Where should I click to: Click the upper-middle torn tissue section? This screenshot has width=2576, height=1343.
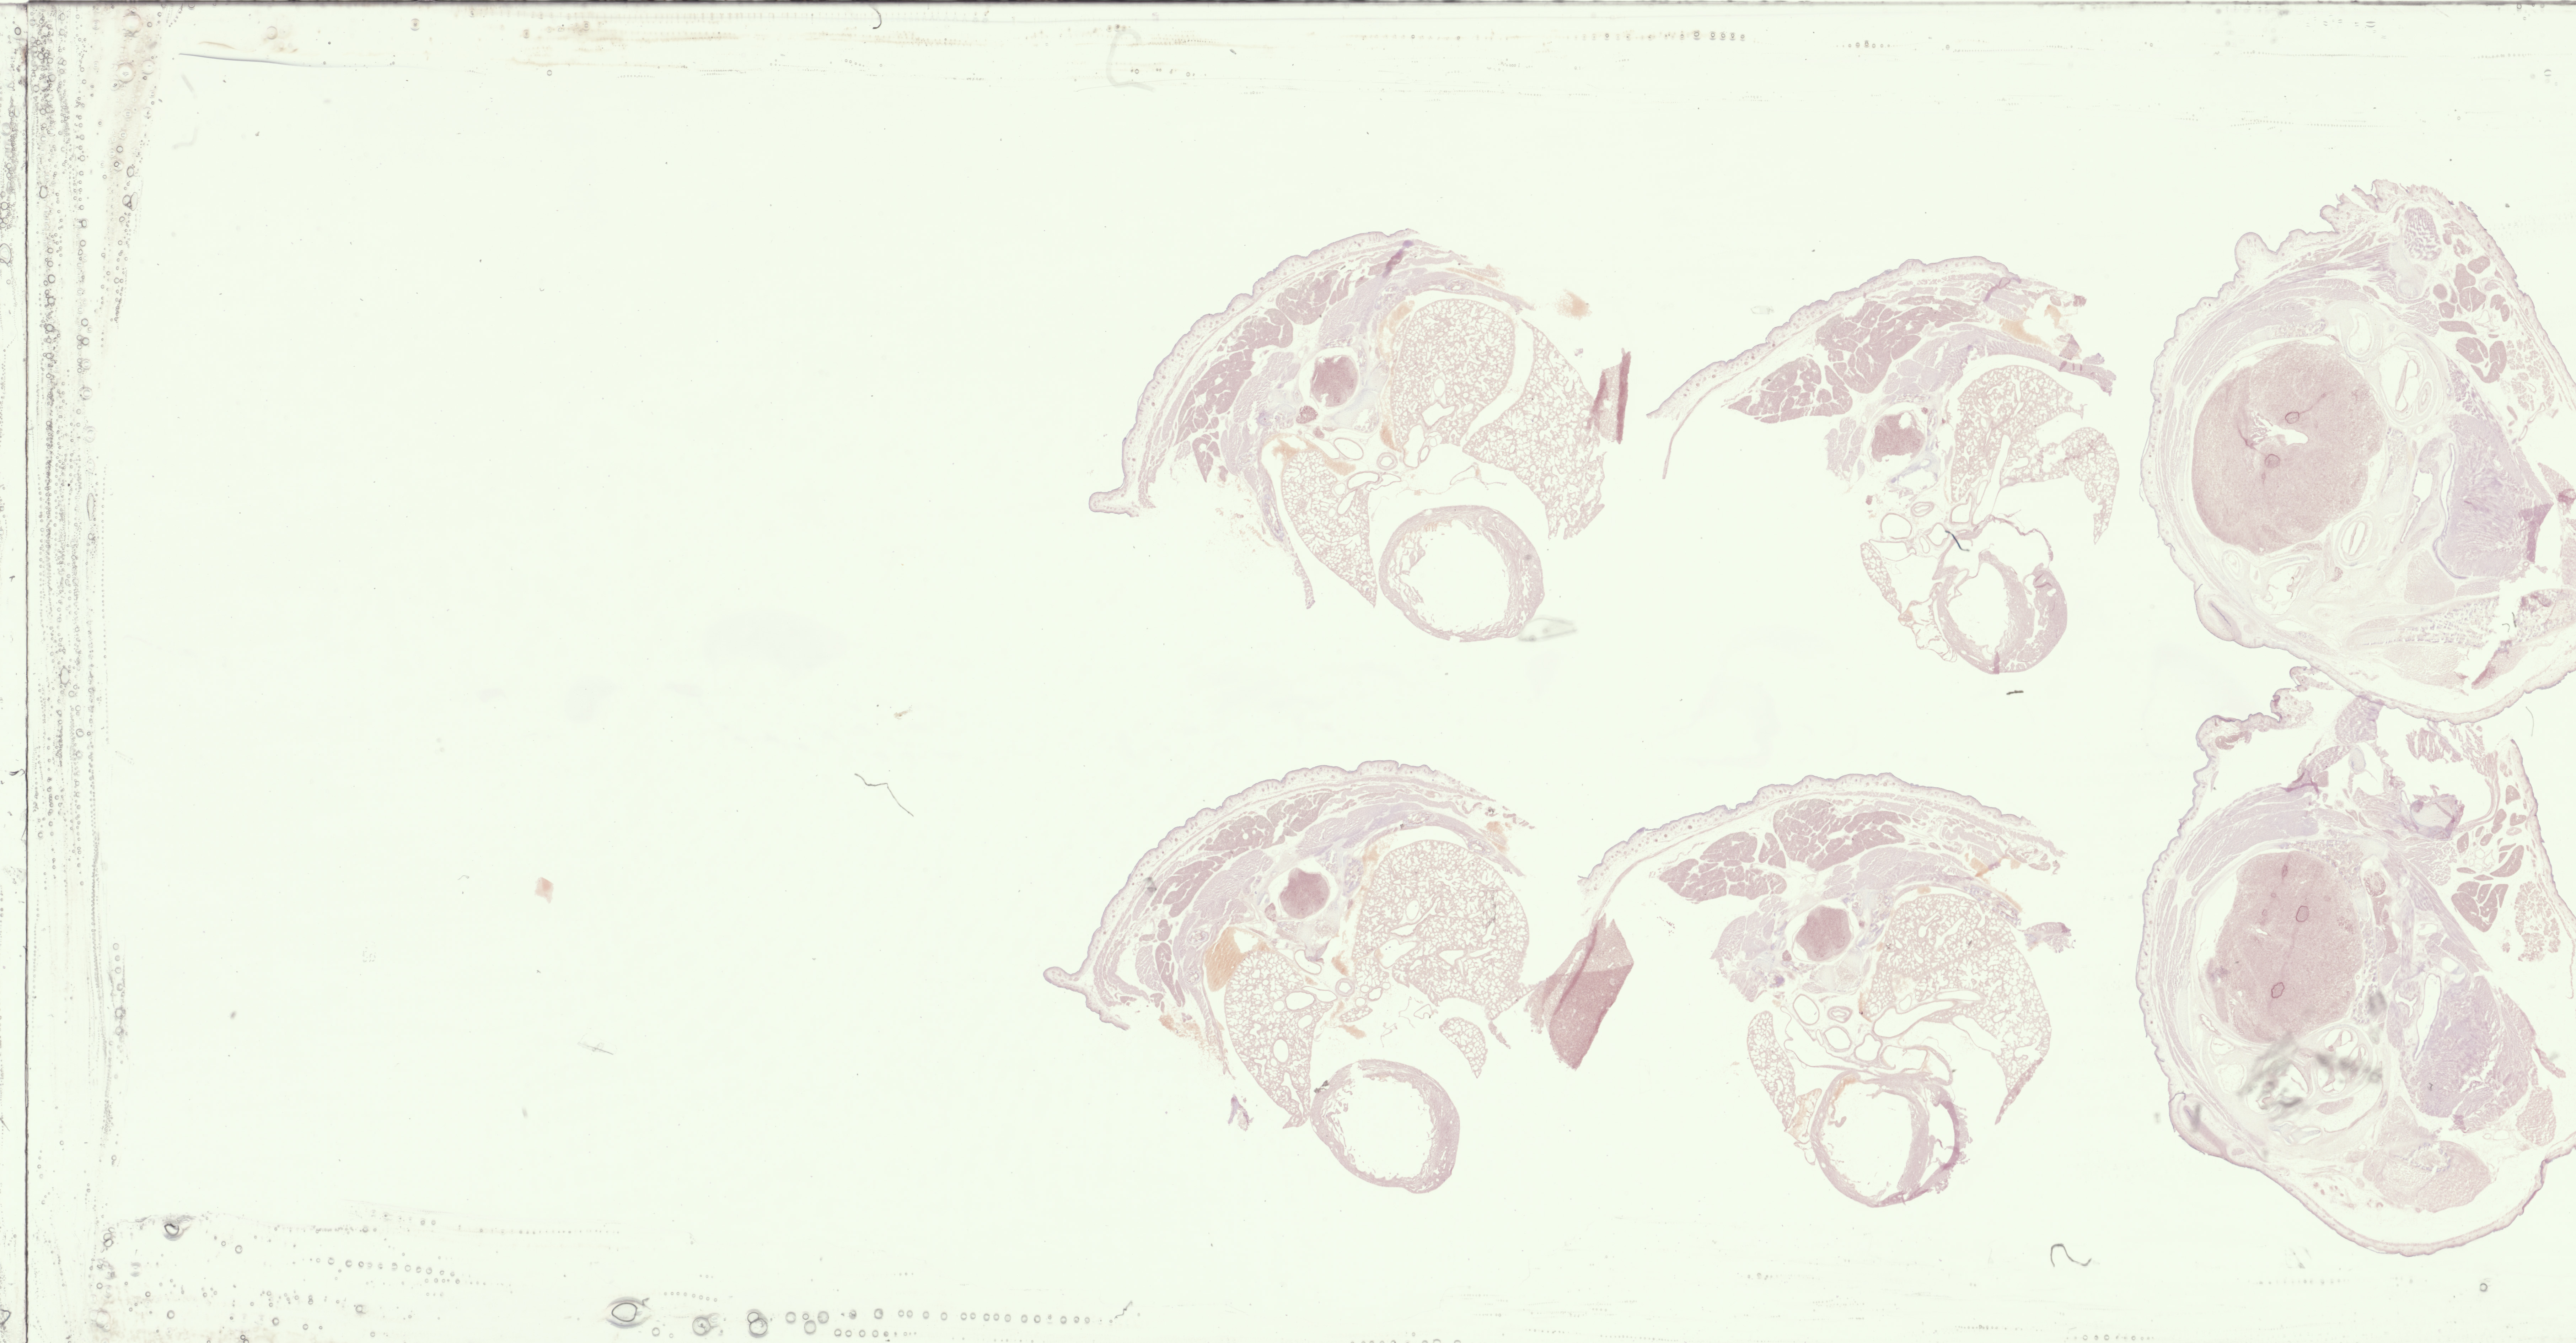point(1990,430)
